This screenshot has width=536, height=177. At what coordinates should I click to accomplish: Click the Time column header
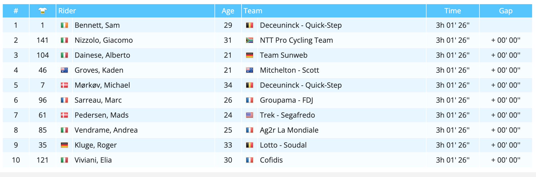pyautogui.click(x=452, y=11)
